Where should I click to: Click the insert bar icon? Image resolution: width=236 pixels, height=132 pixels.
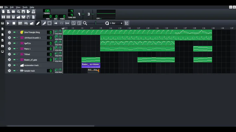pyautogui.click(x=73, y=23)
